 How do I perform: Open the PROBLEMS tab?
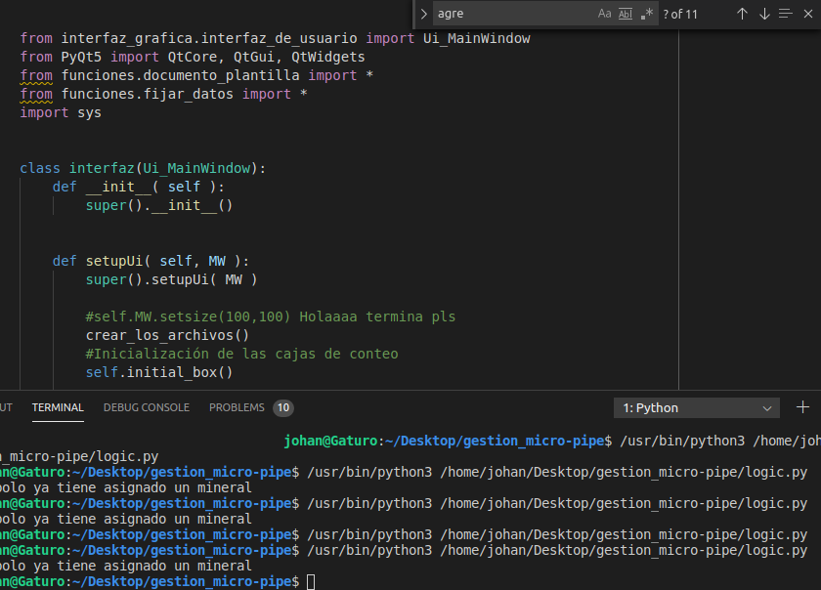[x=237, y=407]
